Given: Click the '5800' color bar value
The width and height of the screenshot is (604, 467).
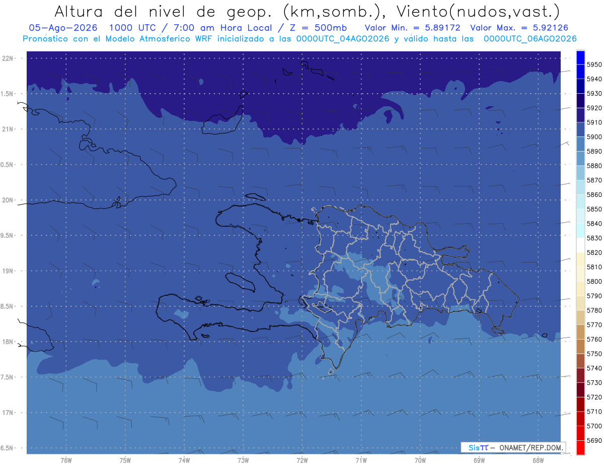Looking at the screenshot, I should click(594, 281).
